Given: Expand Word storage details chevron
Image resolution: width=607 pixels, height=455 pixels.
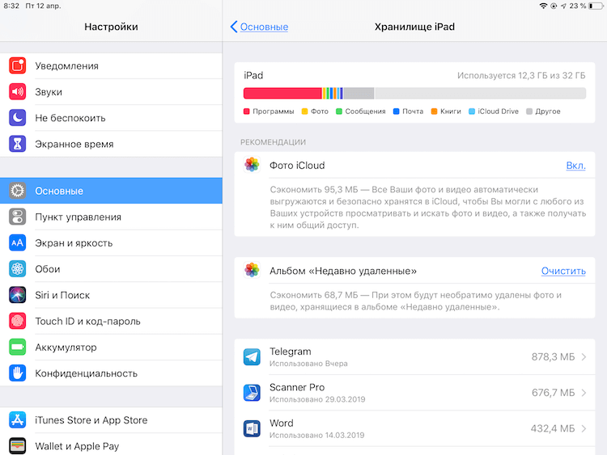Looking at the screenshot, I should point(584,428).
